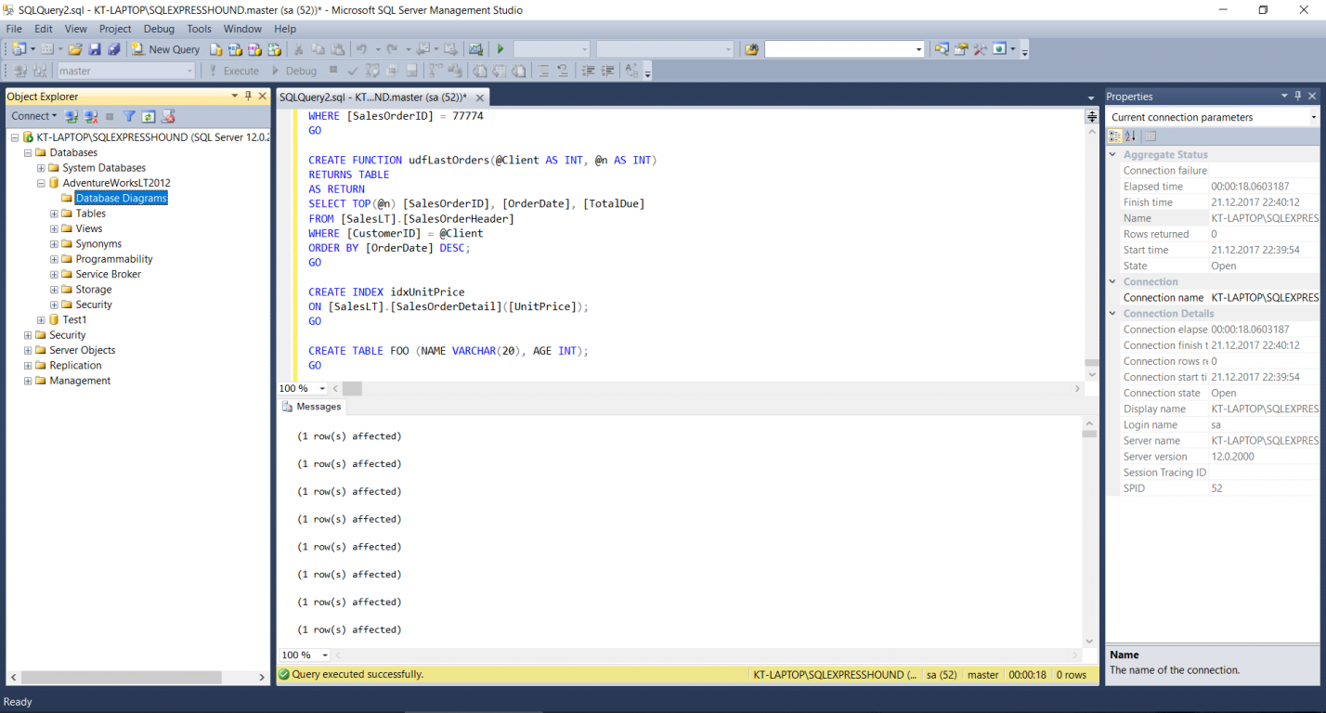Image resolution: width=1326 pixels, height=713 pixels.
Task: Click the green Start debugging arrow
Action: point(500,49)
